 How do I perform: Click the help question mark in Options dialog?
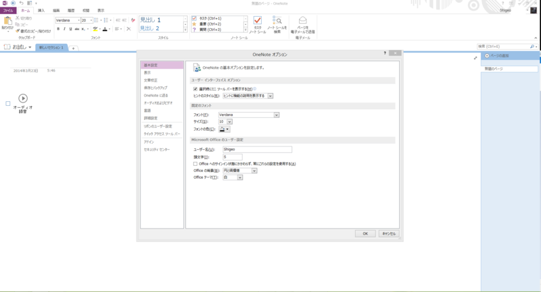(x=385, y=53)
